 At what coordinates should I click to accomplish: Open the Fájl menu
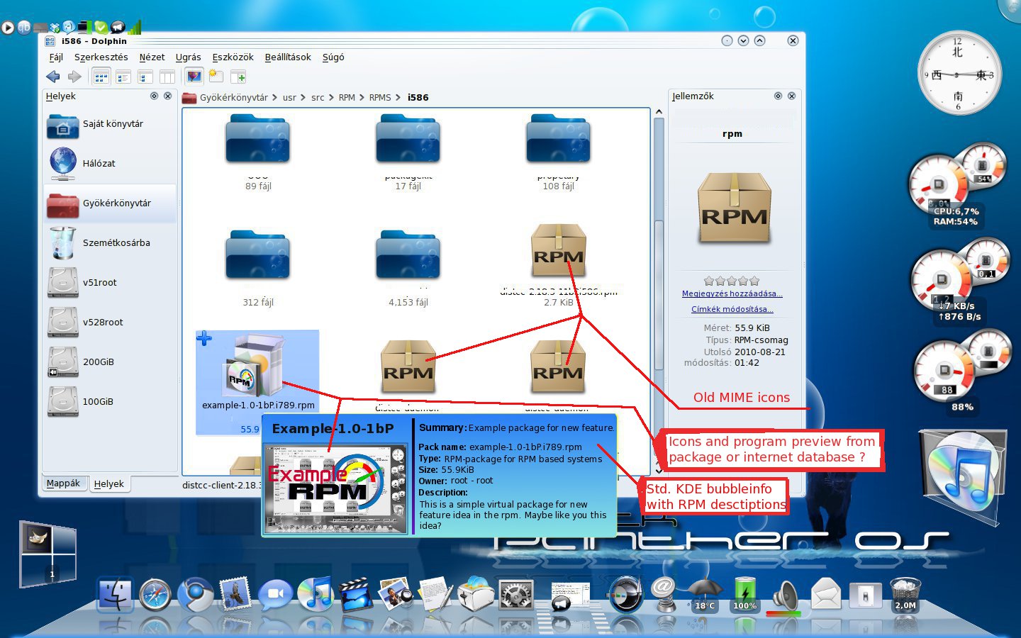tap(56, 57)
